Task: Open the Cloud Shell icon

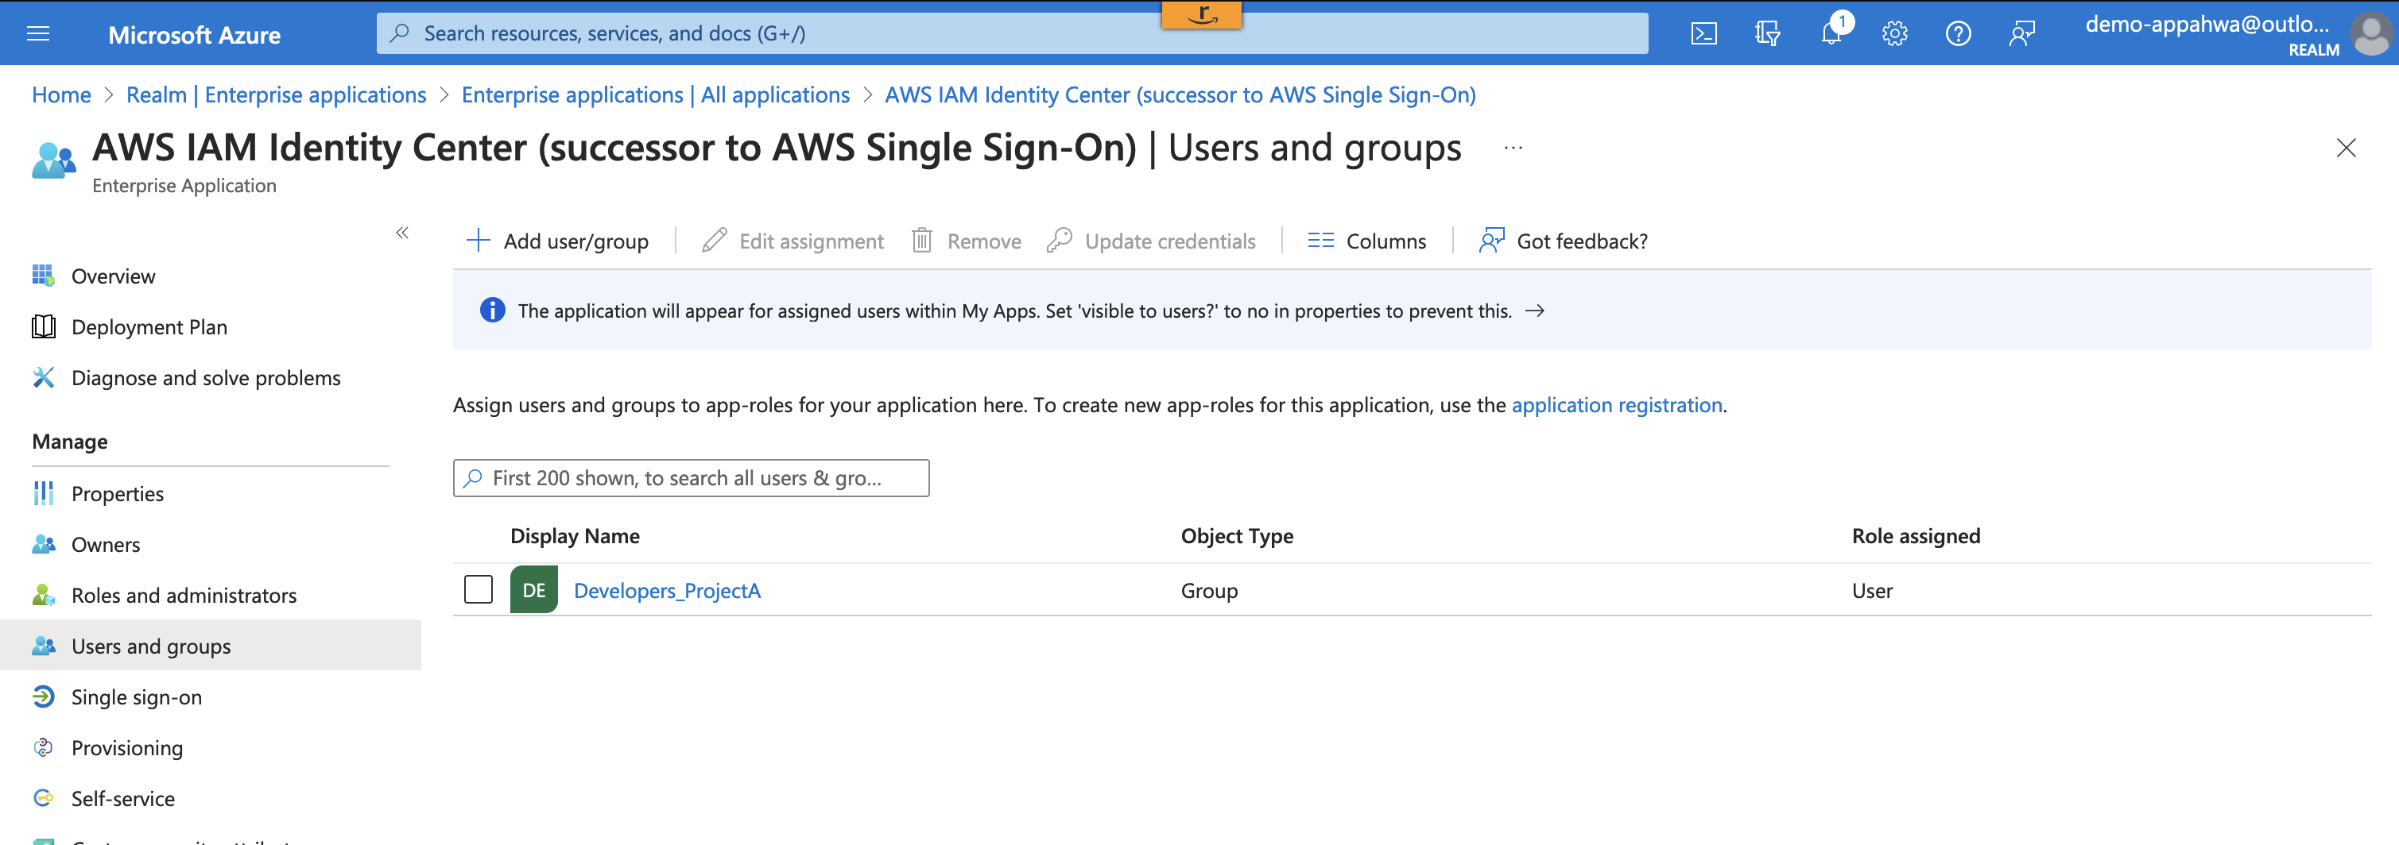Action: pyautogui.click(x=1703, y=33)
